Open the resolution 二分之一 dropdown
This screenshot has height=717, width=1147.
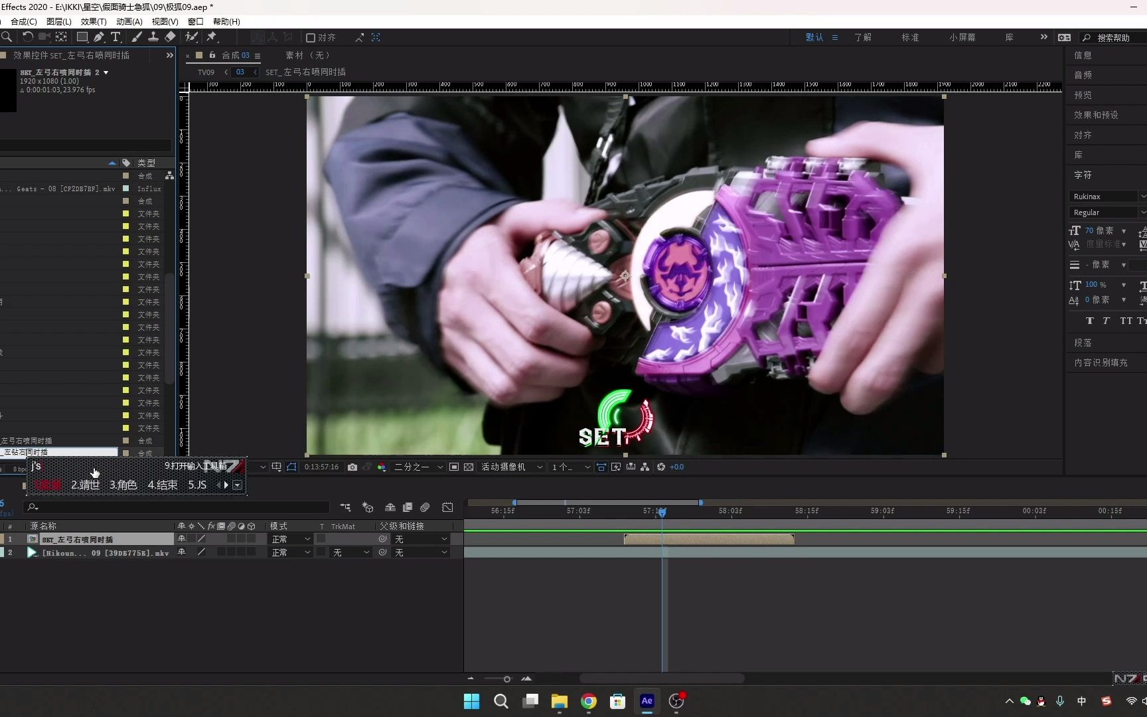coord(418,467)
